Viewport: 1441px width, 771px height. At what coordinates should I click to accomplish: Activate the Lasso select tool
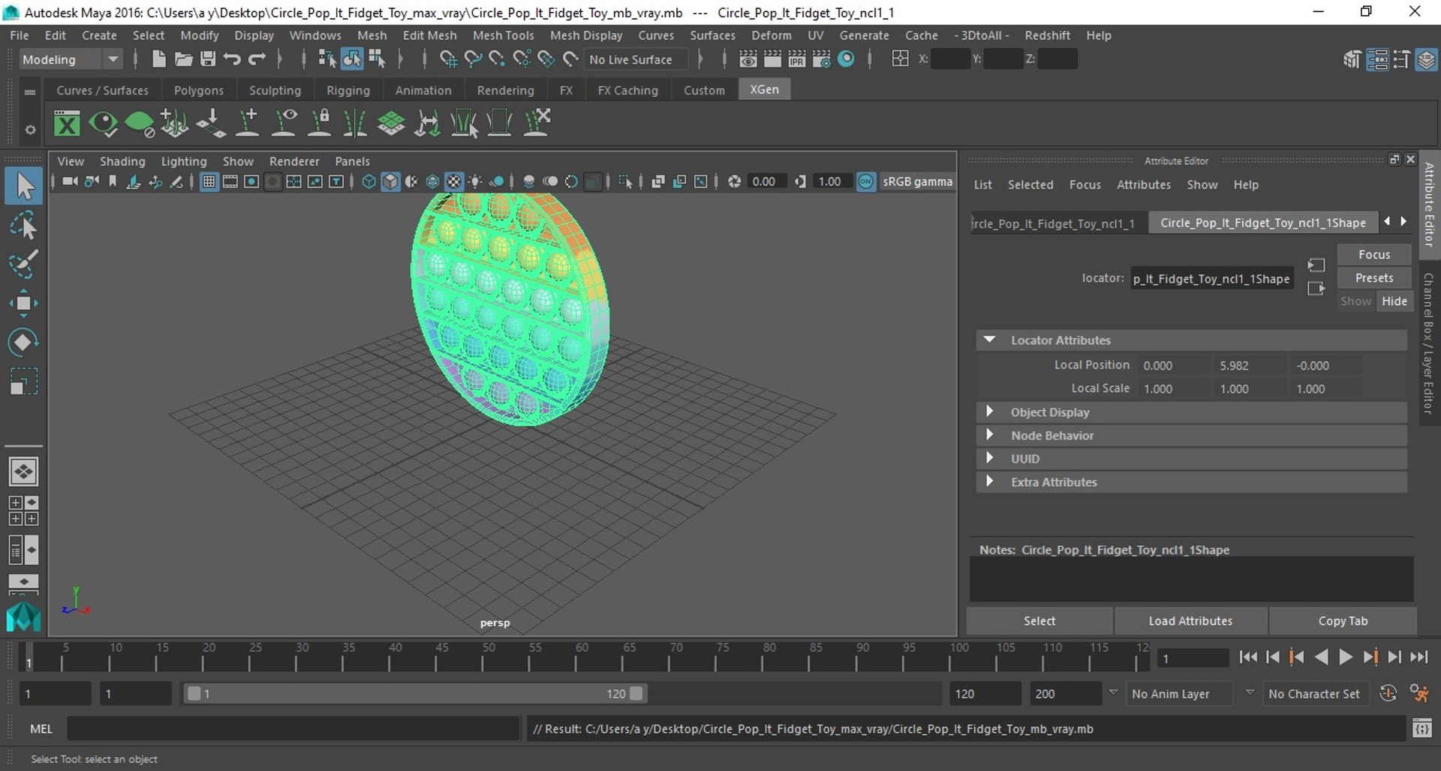tap(23, 226)
